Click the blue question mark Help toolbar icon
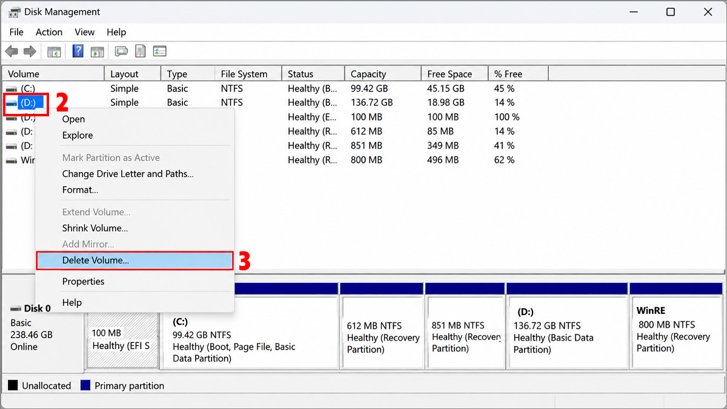The width and height of the screenshot is (727, 409). pyautogui.click(x=78, y=51)
